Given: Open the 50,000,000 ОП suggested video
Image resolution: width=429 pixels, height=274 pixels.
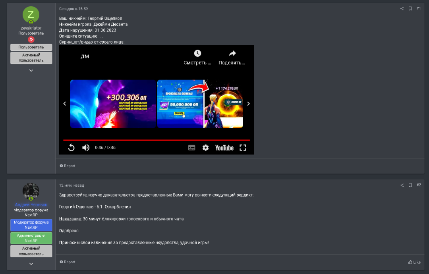Looking at the screenshot, I should tap(200, 104).
